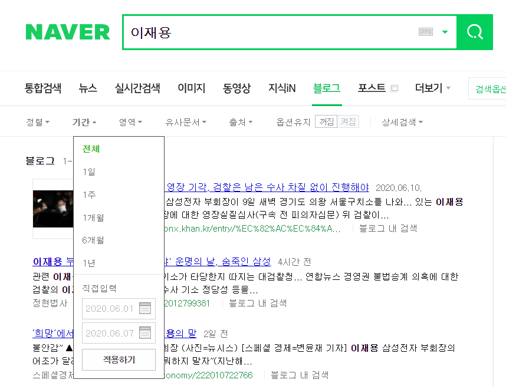Click 블로그 내 검색 under the 정현법사 result
Screen dimensions: 506x386
pyautogui.click(x=258, y=303)
